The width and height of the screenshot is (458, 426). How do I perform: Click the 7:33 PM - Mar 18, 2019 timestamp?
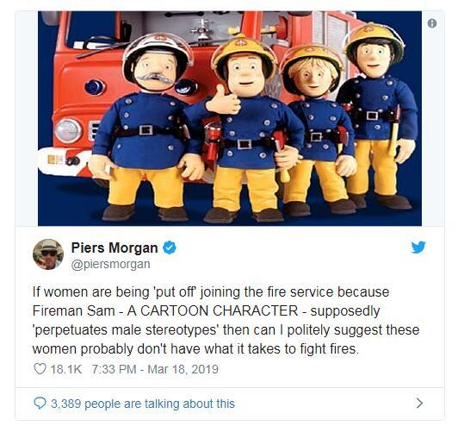click(155, 369)
